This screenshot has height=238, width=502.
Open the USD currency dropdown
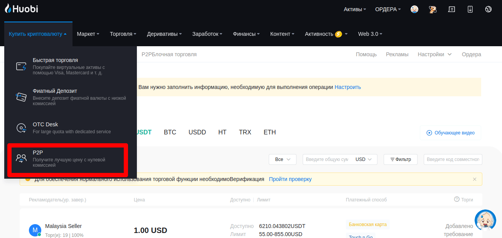(x=364, y=159)
